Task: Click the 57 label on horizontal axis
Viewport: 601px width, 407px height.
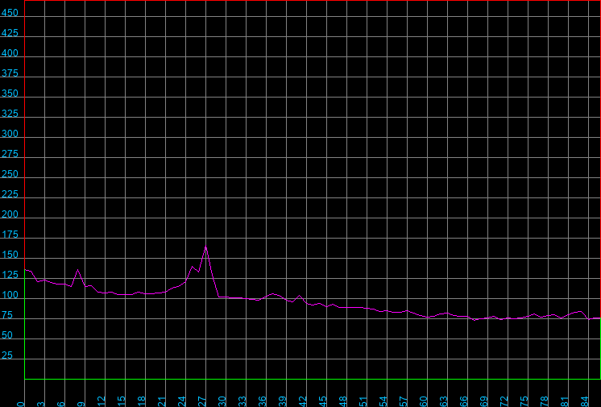Action: [x=403, y=401]
